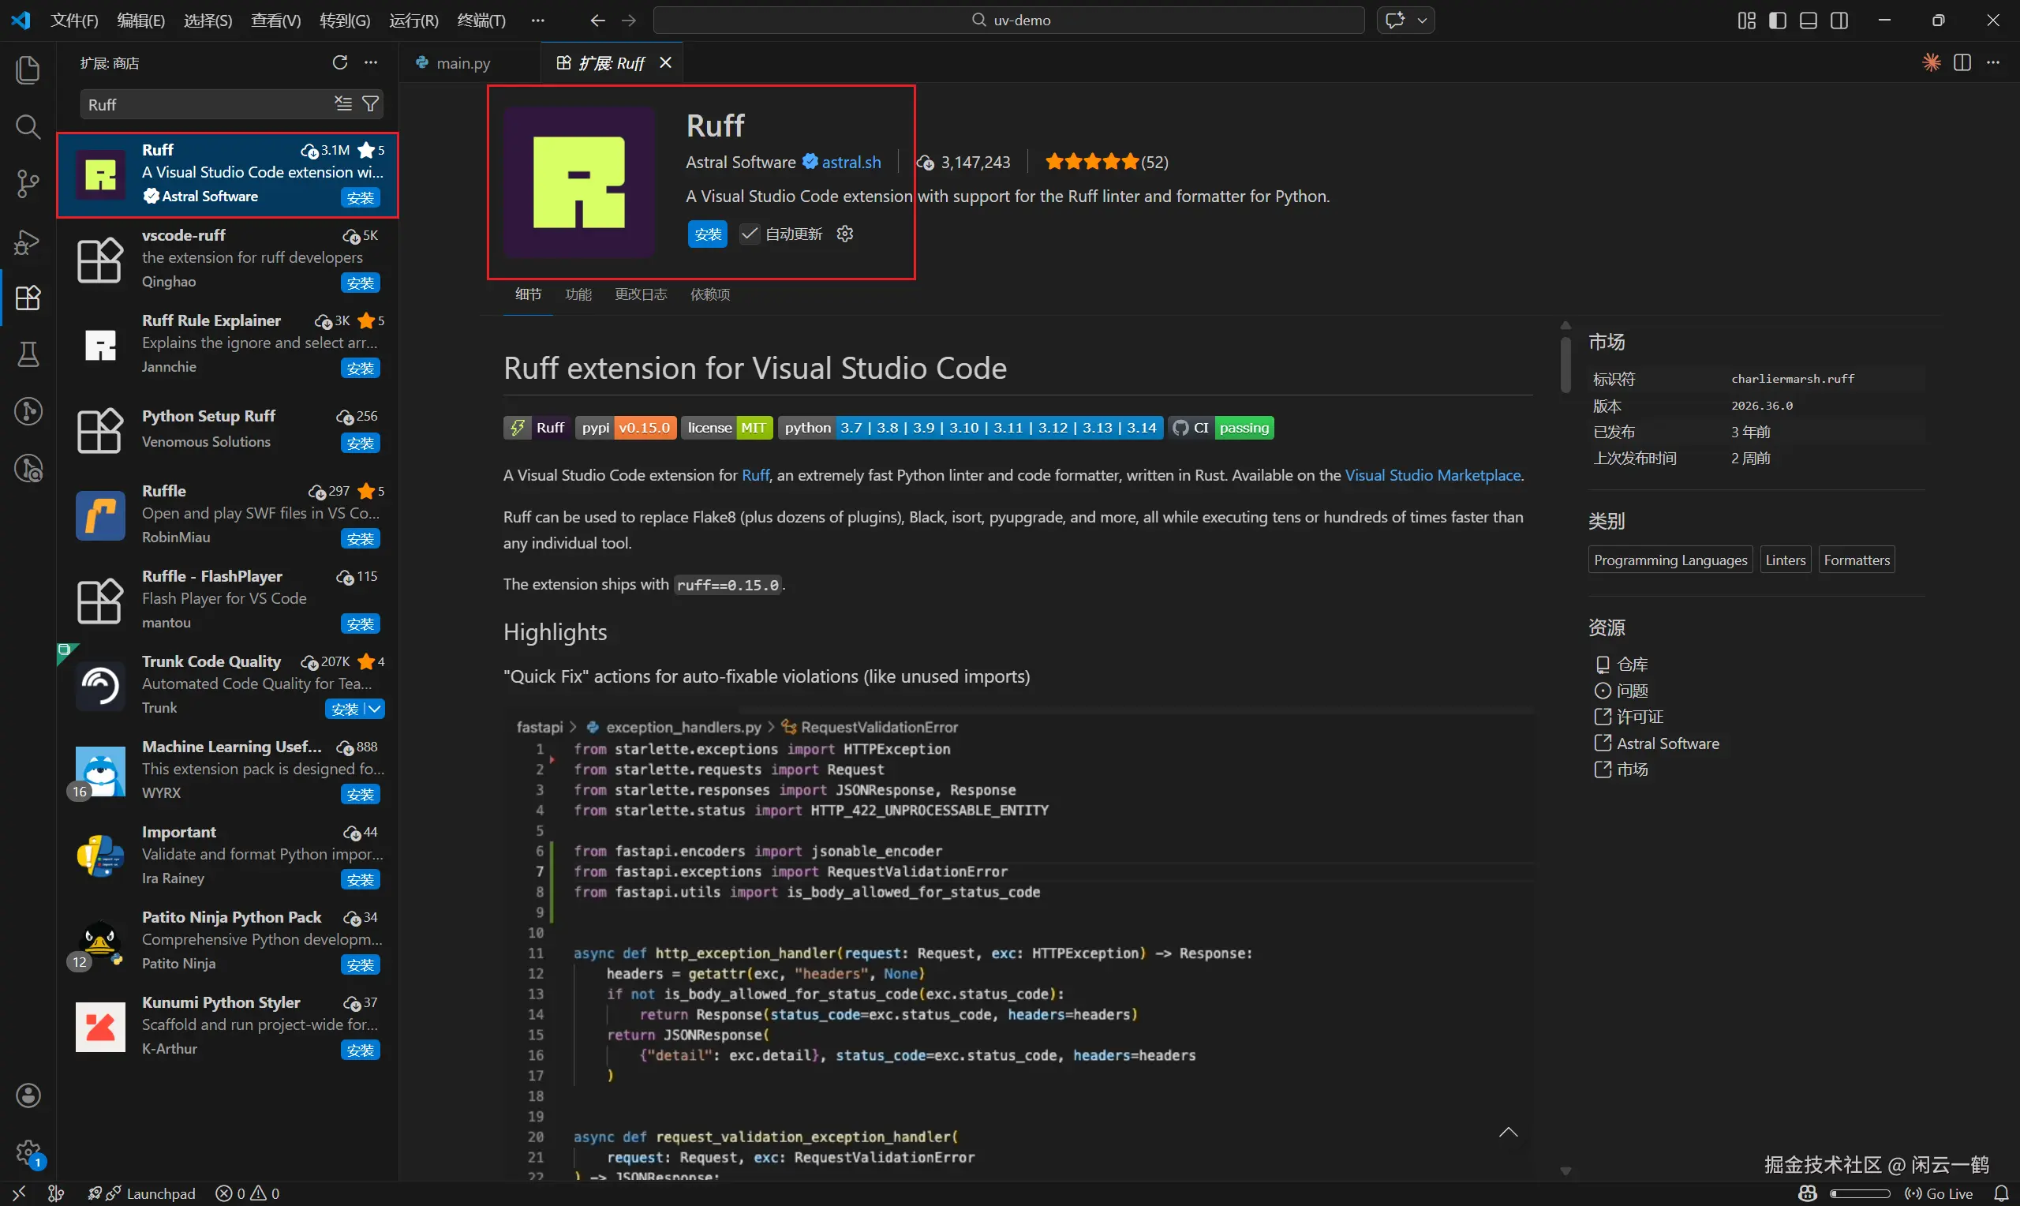Toggle the 自动更新 checkbox
The width and height of the screenshot is (2020, 1206).
749,234
